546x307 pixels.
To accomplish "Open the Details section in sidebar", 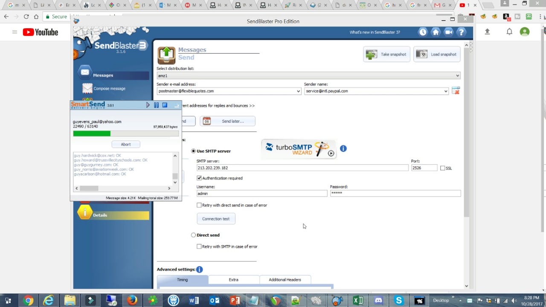I will tap(113, 215).
